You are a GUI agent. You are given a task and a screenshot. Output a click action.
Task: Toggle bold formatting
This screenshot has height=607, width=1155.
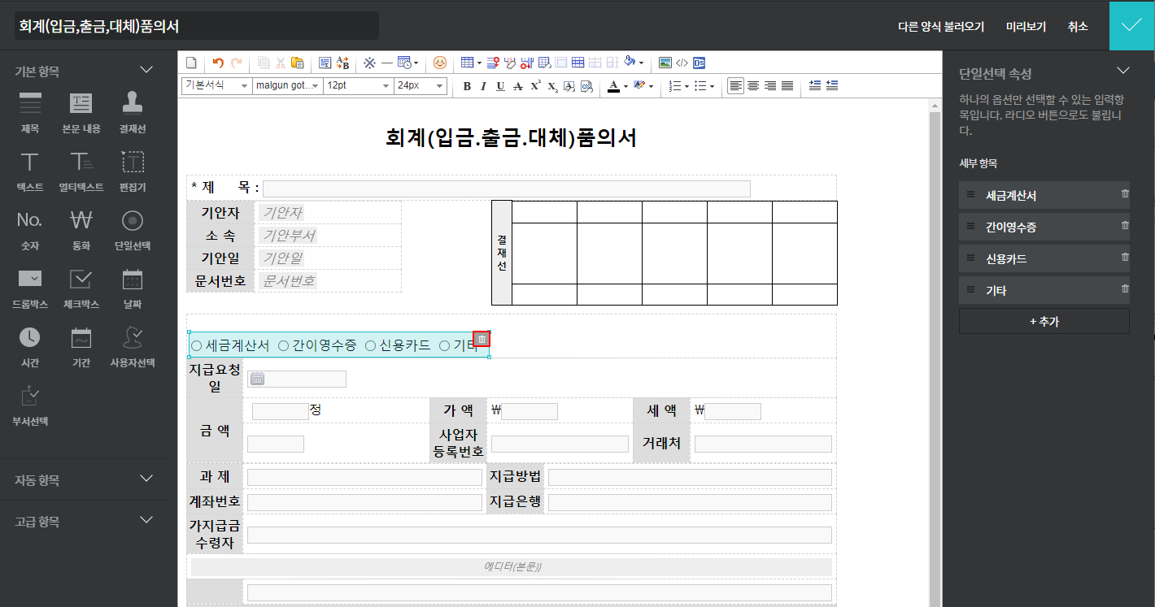pyautogui.click(x=467, y=86)
